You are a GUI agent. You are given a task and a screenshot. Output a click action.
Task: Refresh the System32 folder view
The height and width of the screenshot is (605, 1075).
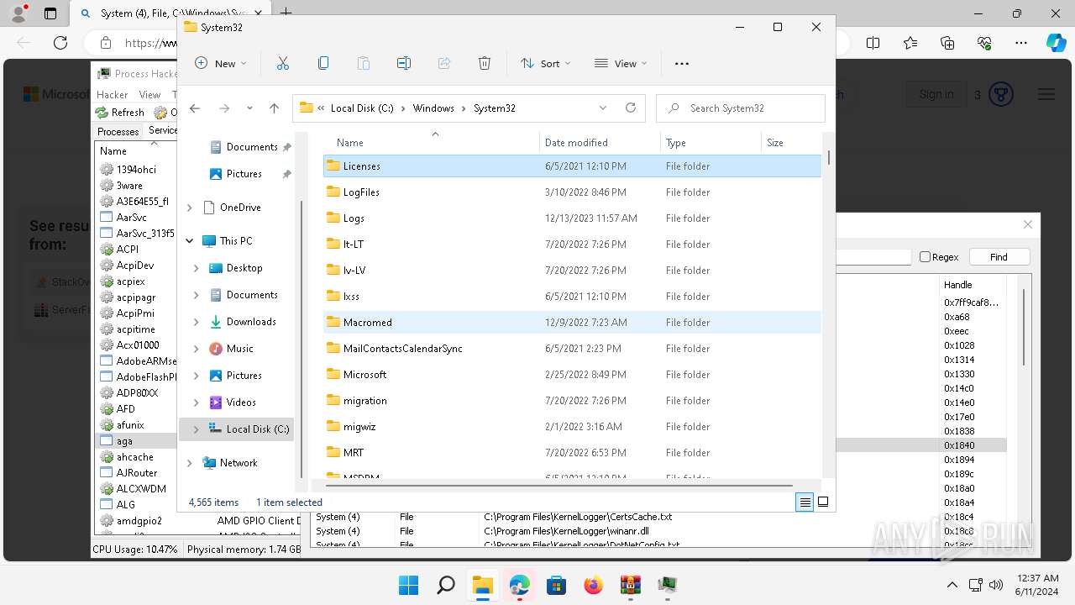pyautogui.click(x=631, y=108)
